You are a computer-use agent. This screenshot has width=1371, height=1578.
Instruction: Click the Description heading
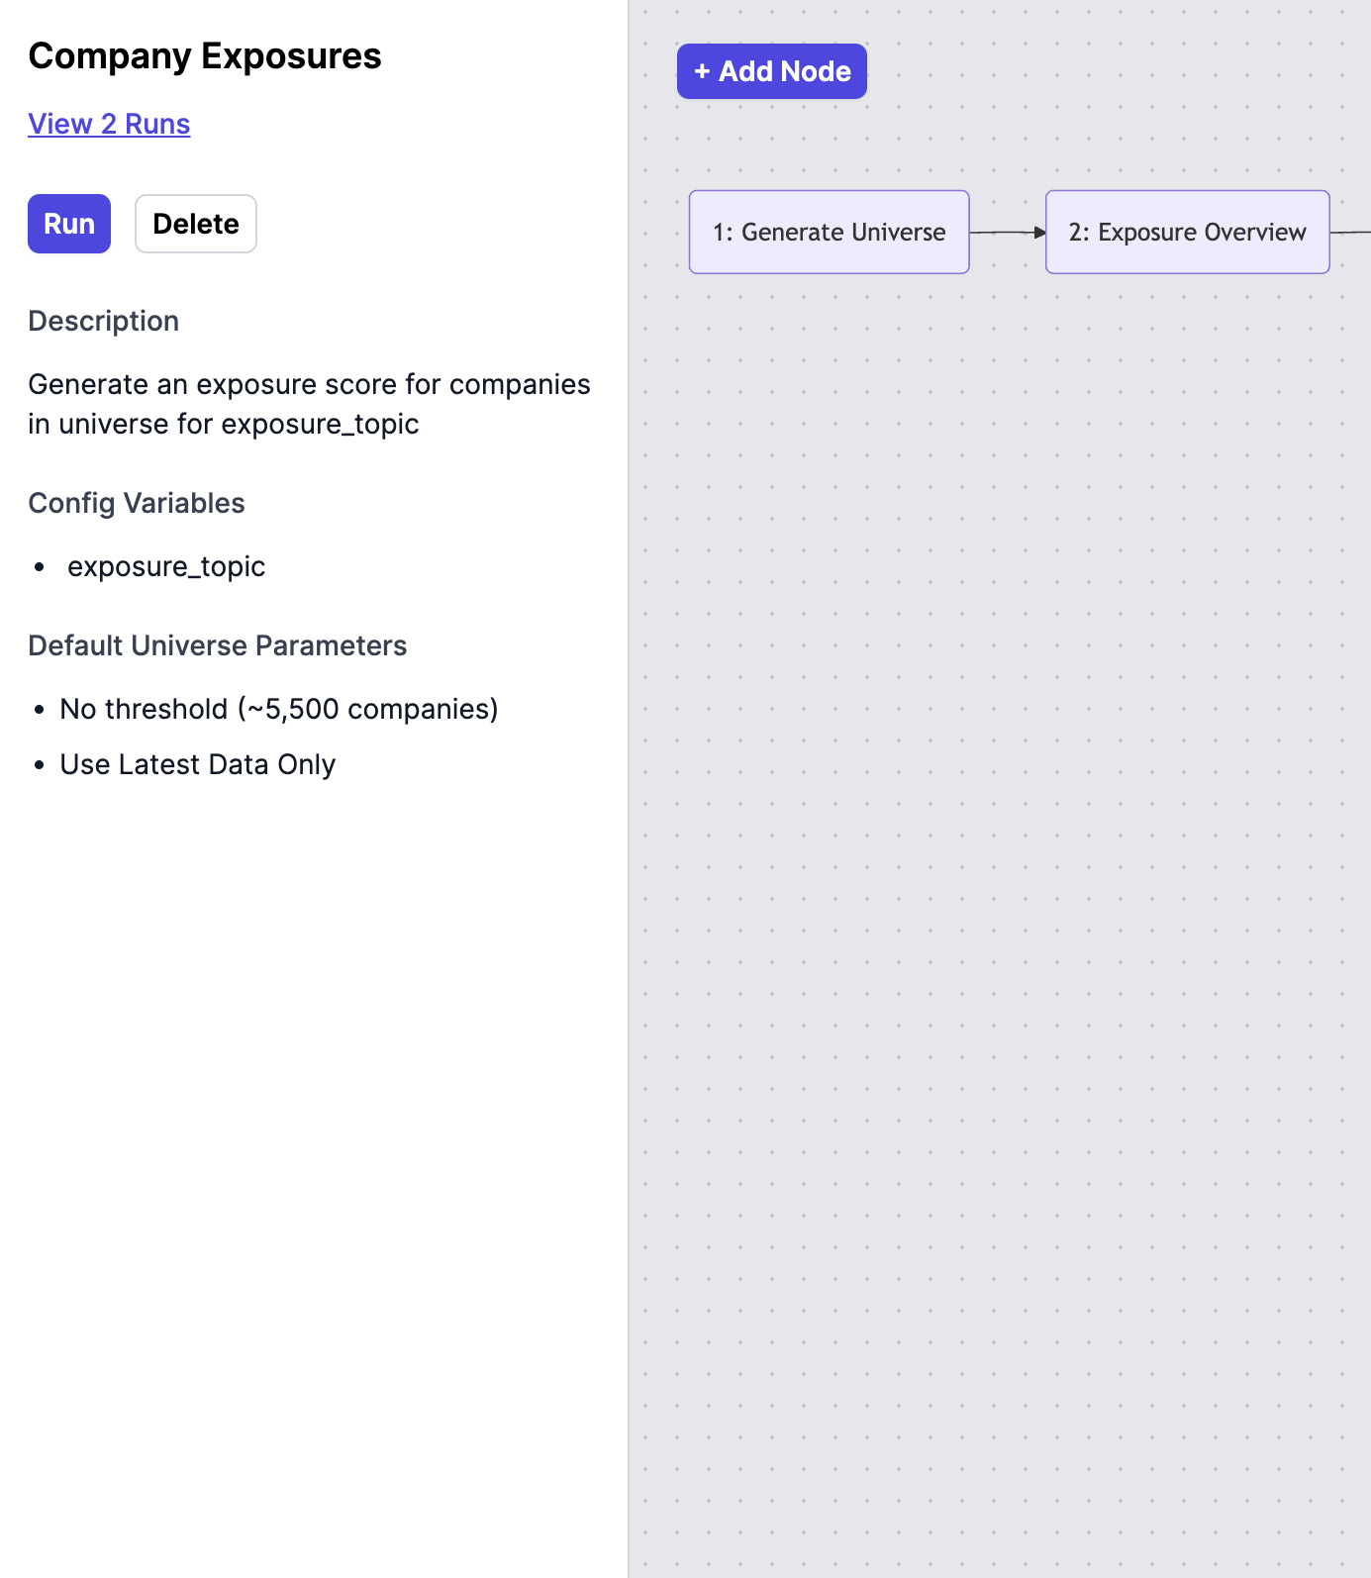(x=104, y=321)
